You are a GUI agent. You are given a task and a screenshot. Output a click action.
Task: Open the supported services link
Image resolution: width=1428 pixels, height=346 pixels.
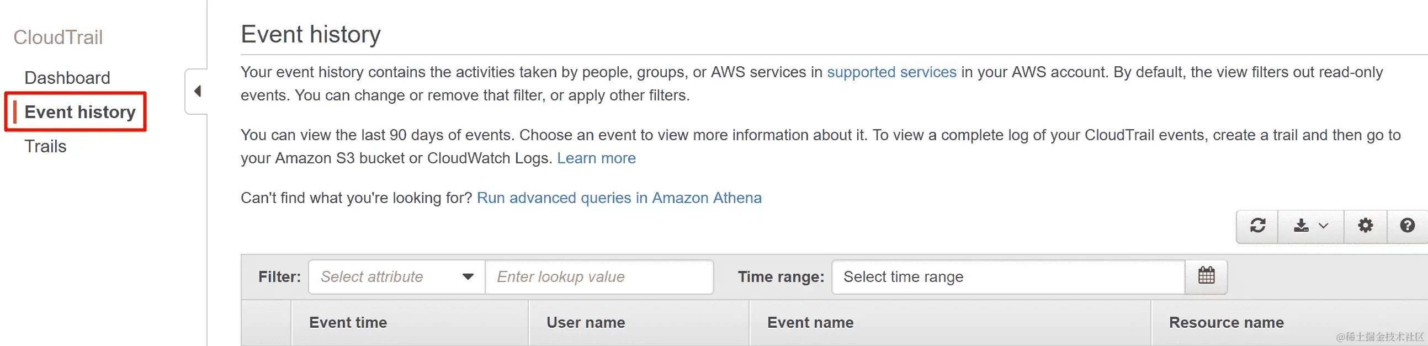(x=891, y=72)
